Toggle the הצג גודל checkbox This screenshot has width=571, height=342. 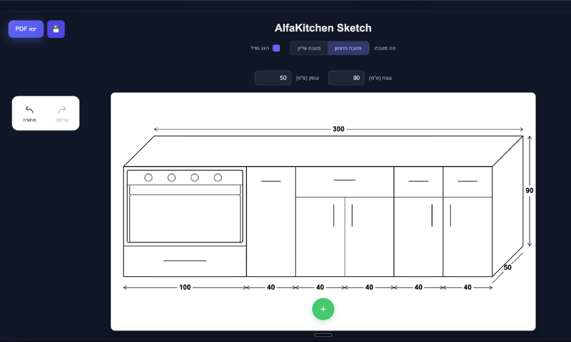[276, 48]
